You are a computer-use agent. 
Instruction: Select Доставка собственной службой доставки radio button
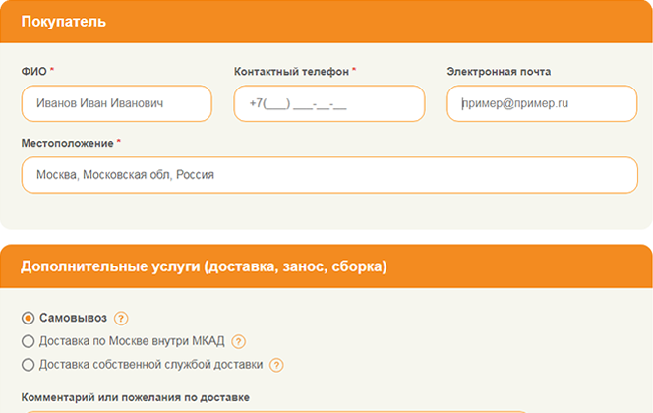click(28, 365)
